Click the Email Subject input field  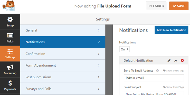(154, 93)
